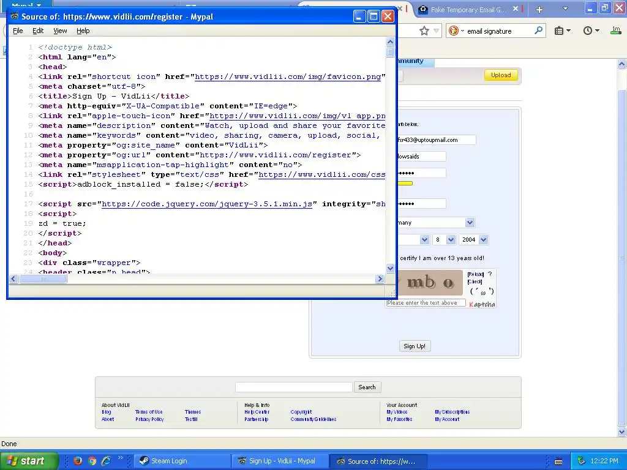Click the captcha image showing 'mb o'
This screenshot has height=470, width=627.
click(430, 283)
